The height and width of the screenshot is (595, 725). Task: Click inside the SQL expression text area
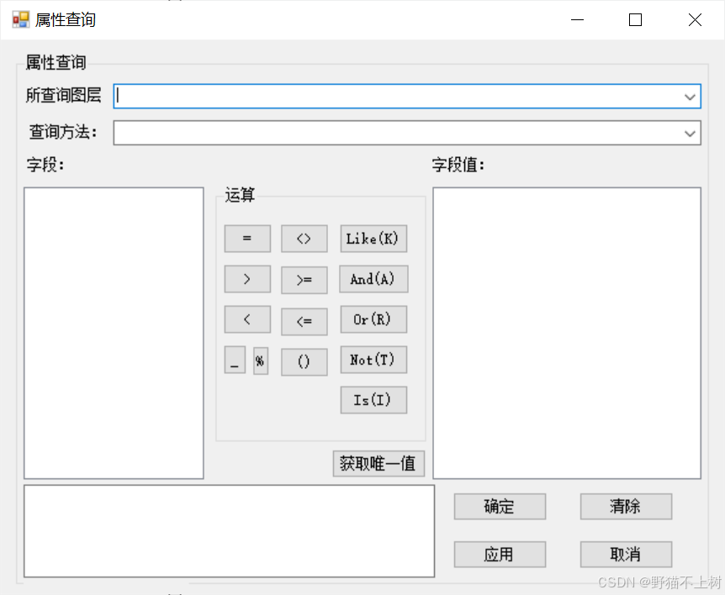[227, 529]
